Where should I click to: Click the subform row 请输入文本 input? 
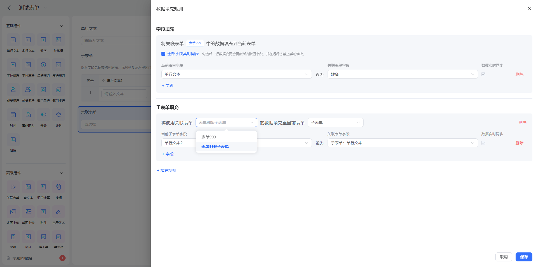click(x=124, y=94)
